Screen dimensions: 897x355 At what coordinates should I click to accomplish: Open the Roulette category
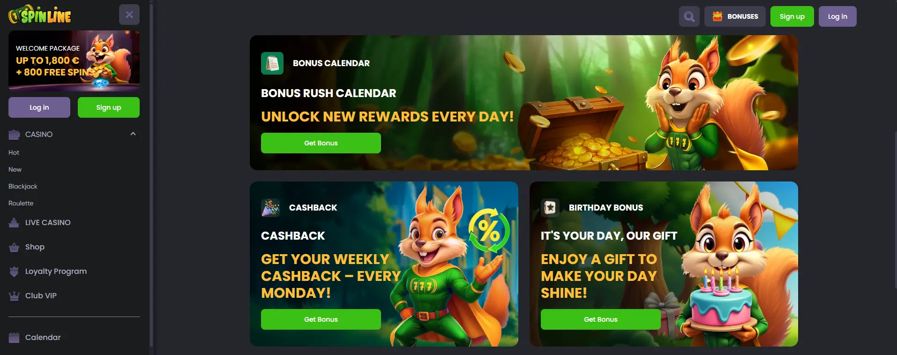point(21,203)
